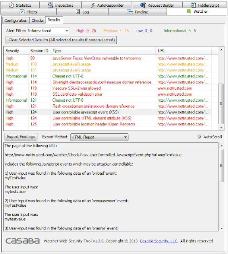This screenshot has width=228, height=254.
Task: Select session 100 Javascript eval() usage
Action: (108, 64)
